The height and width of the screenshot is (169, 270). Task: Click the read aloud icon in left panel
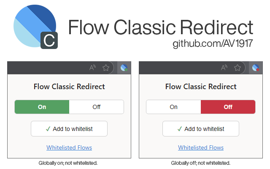[x=93, y=68]
